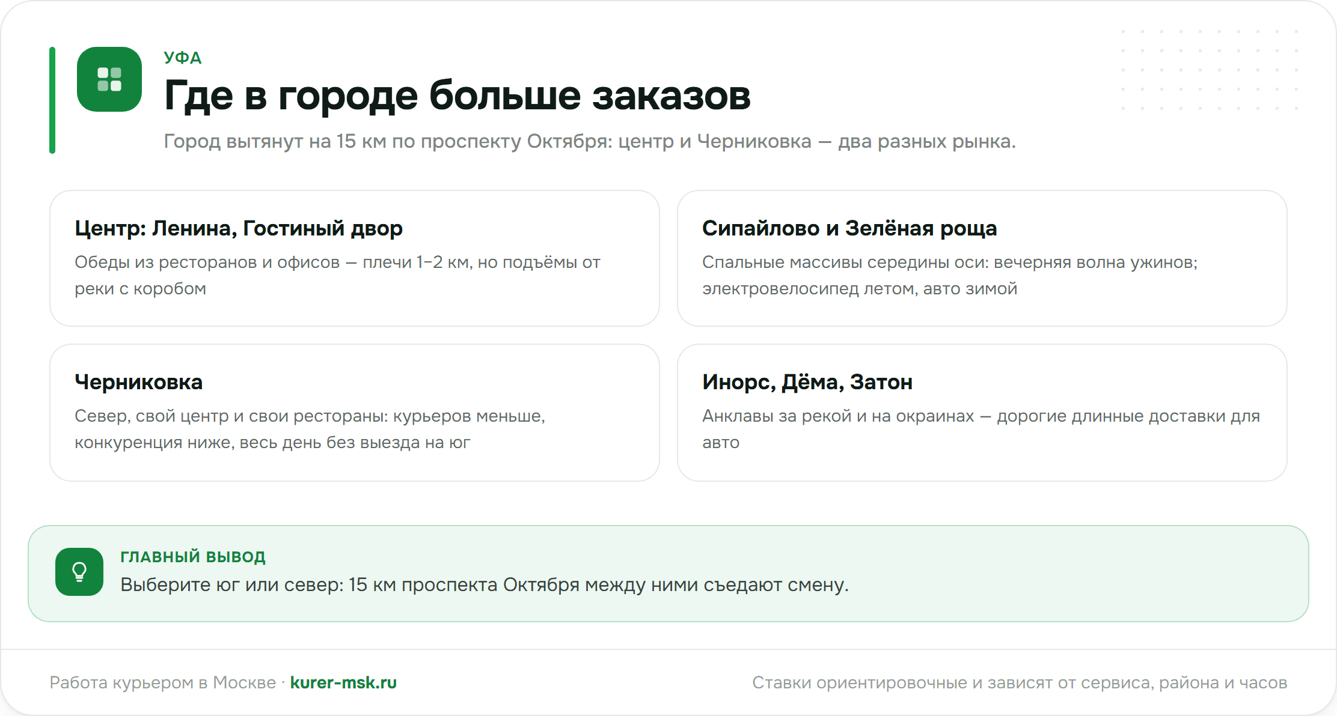Screen dimensions: 1337x716
Task: Click the green grid app icon
Action: [x=109, y=79]
